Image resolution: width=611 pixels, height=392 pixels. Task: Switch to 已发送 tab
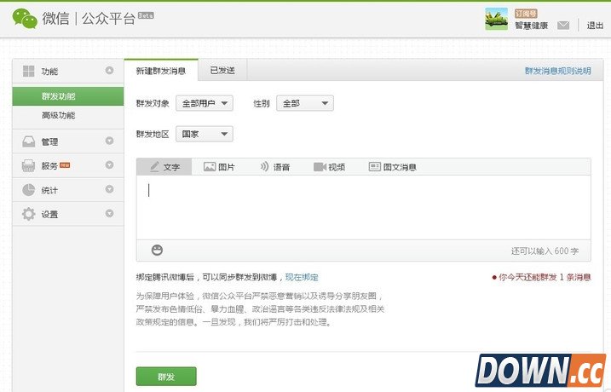pyautogui.click(x=222, y=71)
